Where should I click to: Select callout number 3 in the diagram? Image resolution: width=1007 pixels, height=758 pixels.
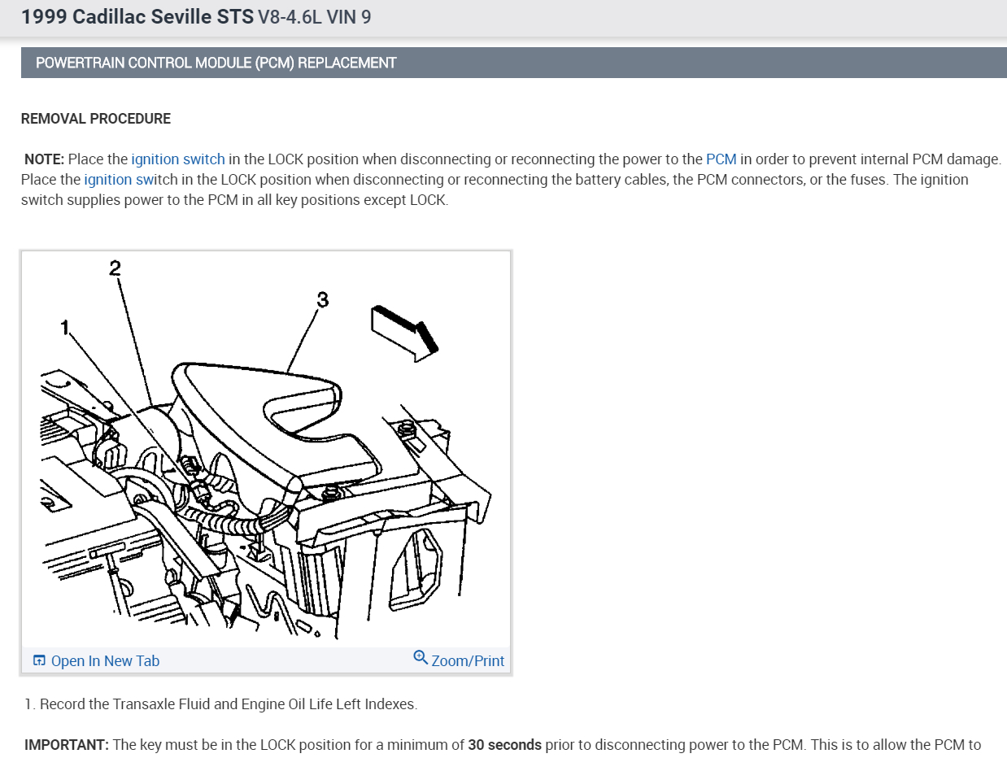tap(322, 300)
